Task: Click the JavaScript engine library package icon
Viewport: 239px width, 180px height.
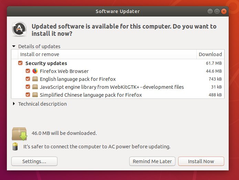Action: (x=35, y=87)
